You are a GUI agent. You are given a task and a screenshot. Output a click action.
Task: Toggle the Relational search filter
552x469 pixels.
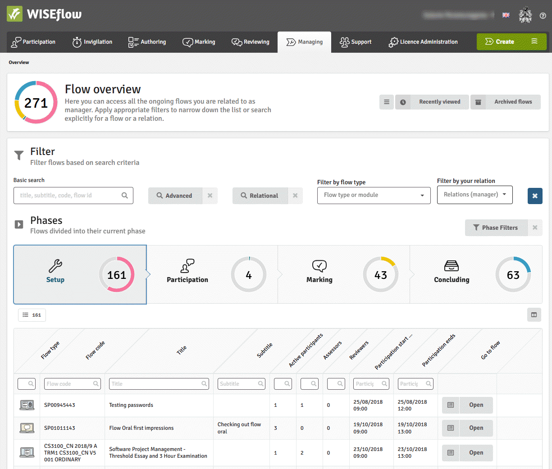pyautogui.click(x=260, y=196)
